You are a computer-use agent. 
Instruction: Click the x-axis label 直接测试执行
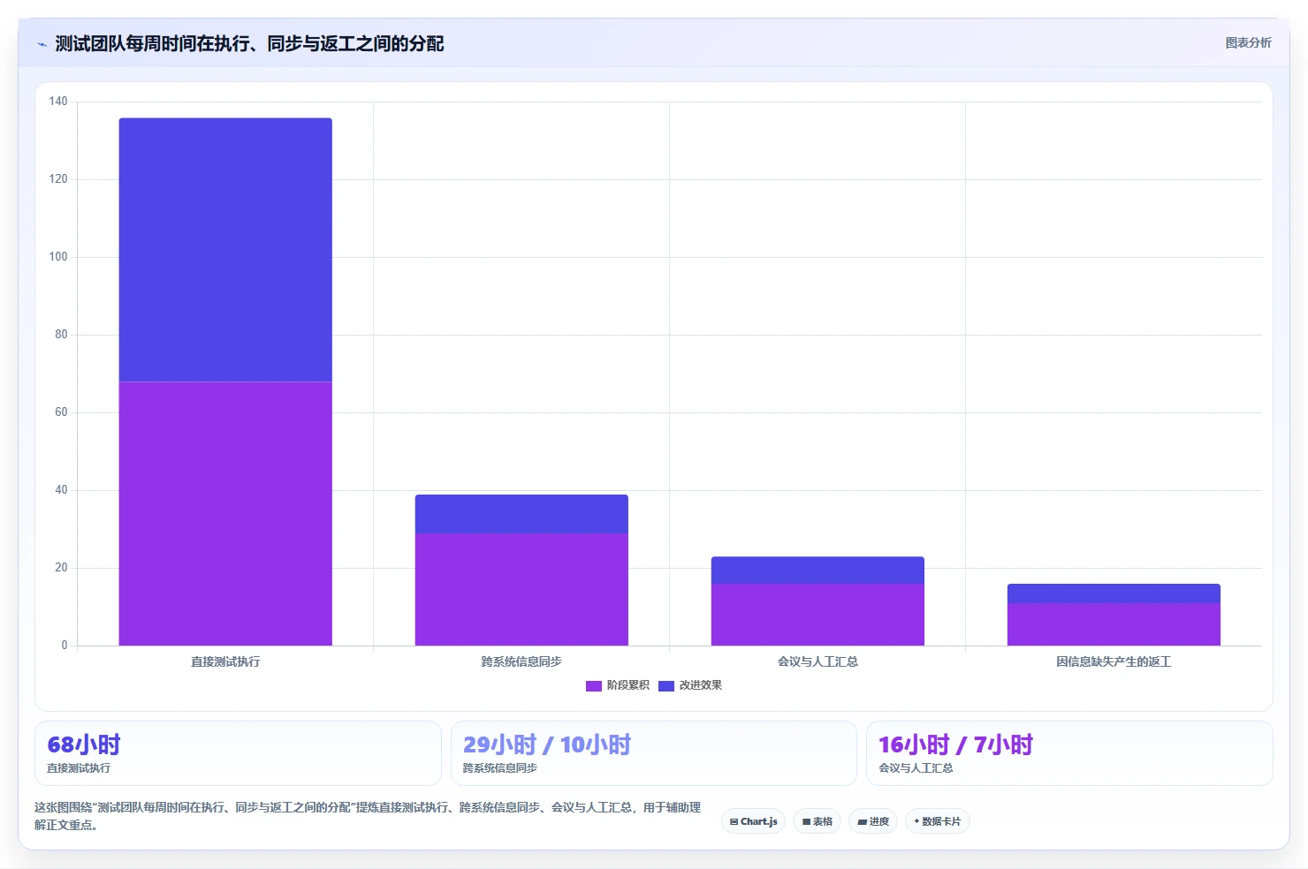pos(225,661)
